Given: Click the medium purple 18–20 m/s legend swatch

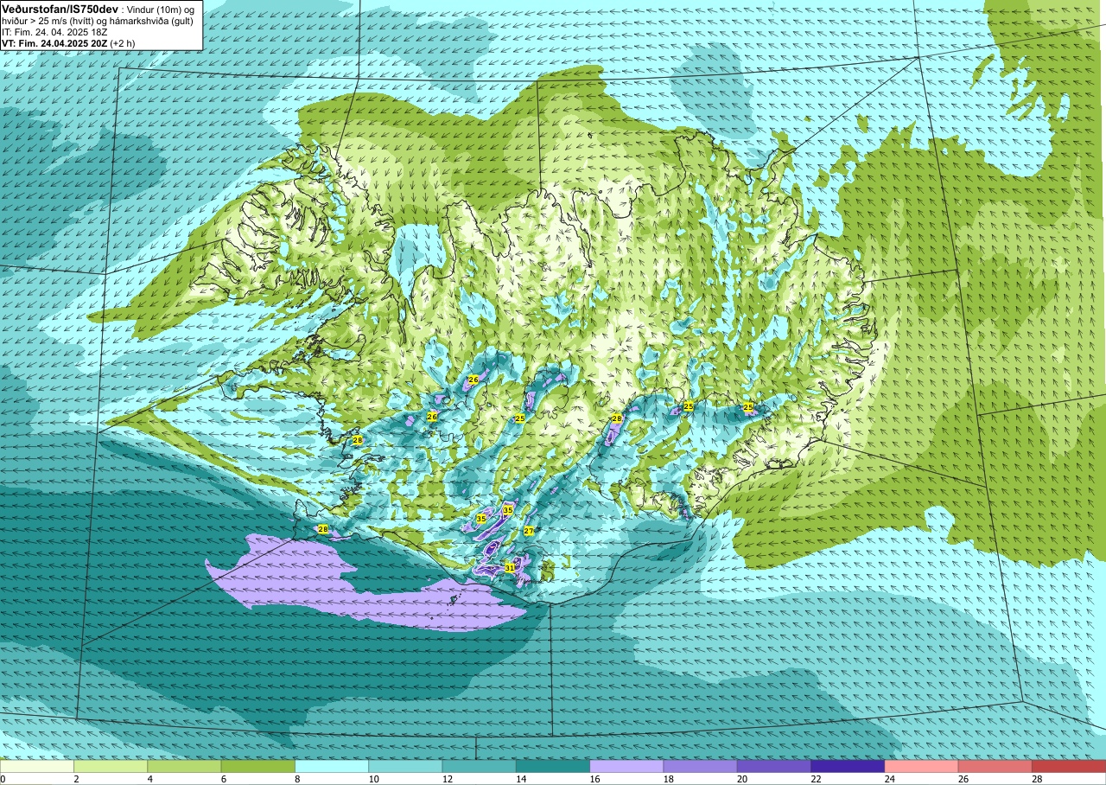Looking at the screenshot, I should click(x=700, y=766).
